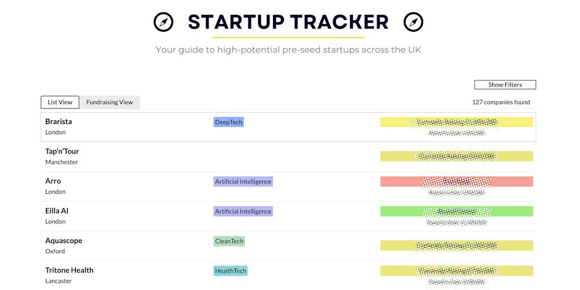
Task: Switch to the Fundraising View tab
Action: point(109,103)
